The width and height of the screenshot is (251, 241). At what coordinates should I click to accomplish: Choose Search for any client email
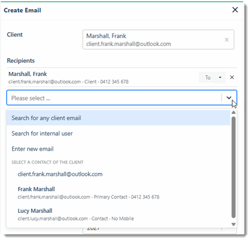[119, 118]
